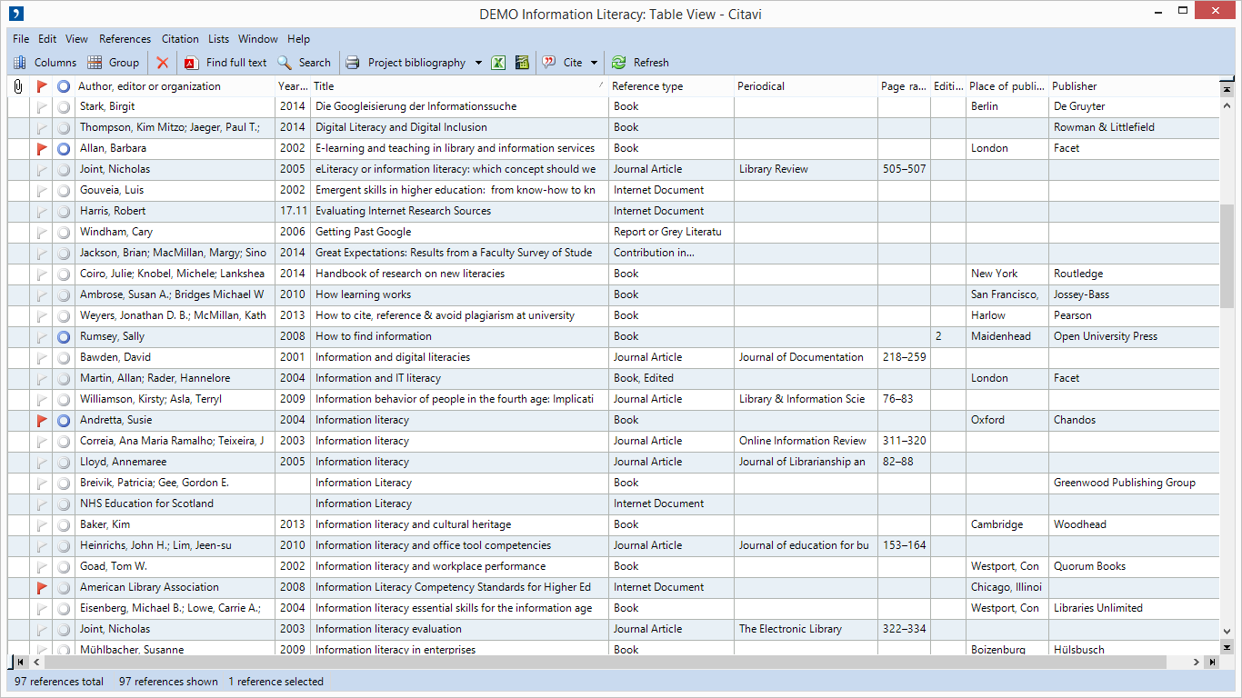Image resolution: width=1242 pixels, height=698 pixels.
Task: Toggle the flag for American Library Association
Action: [41, 587]
